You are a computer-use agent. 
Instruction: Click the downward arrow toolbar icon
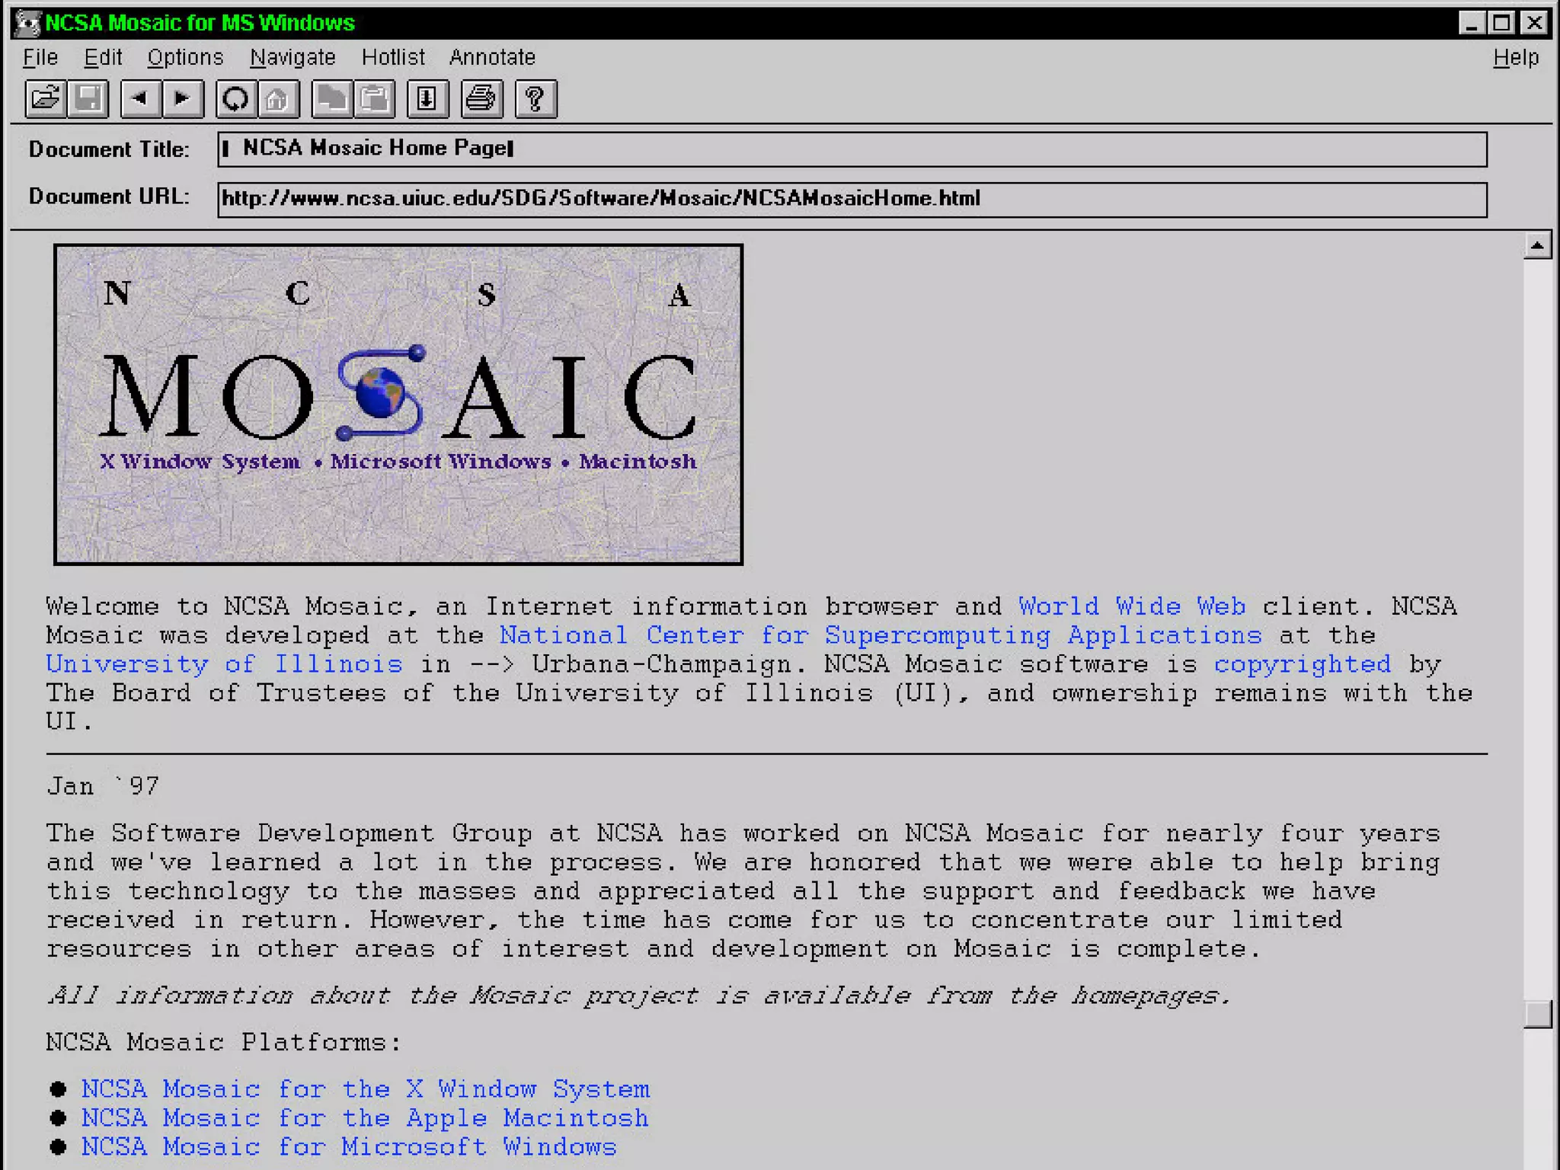[427, 99]
